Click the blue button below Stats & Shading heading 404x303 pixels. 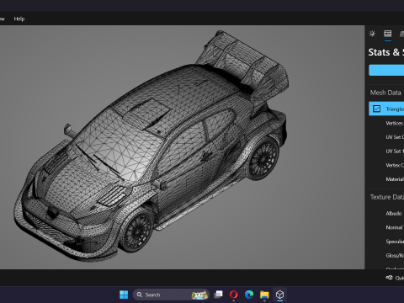[386, 70]
